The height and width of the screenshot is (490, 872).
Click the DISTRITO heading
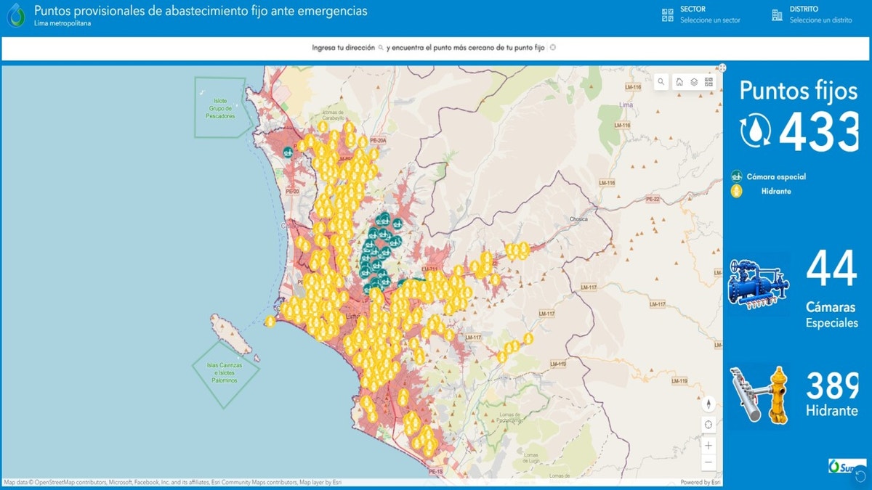pos(804,9)
